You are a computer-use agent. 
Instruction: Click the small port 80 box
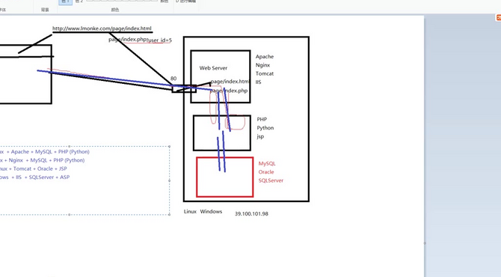(184, 88)
